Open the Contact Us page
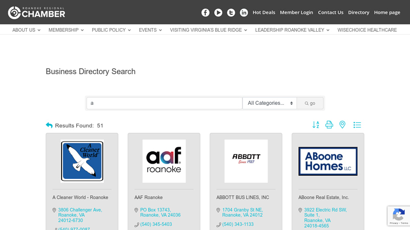The image size is (410, 230). pyautogui.click(x=331, y=12)
